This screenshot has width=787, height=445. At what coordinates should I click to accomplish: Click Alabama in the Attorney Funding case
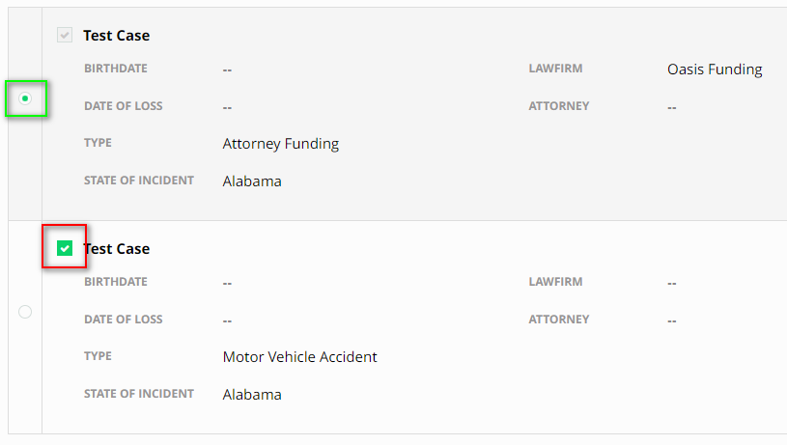pyautogui.click(x=252, y=181)
